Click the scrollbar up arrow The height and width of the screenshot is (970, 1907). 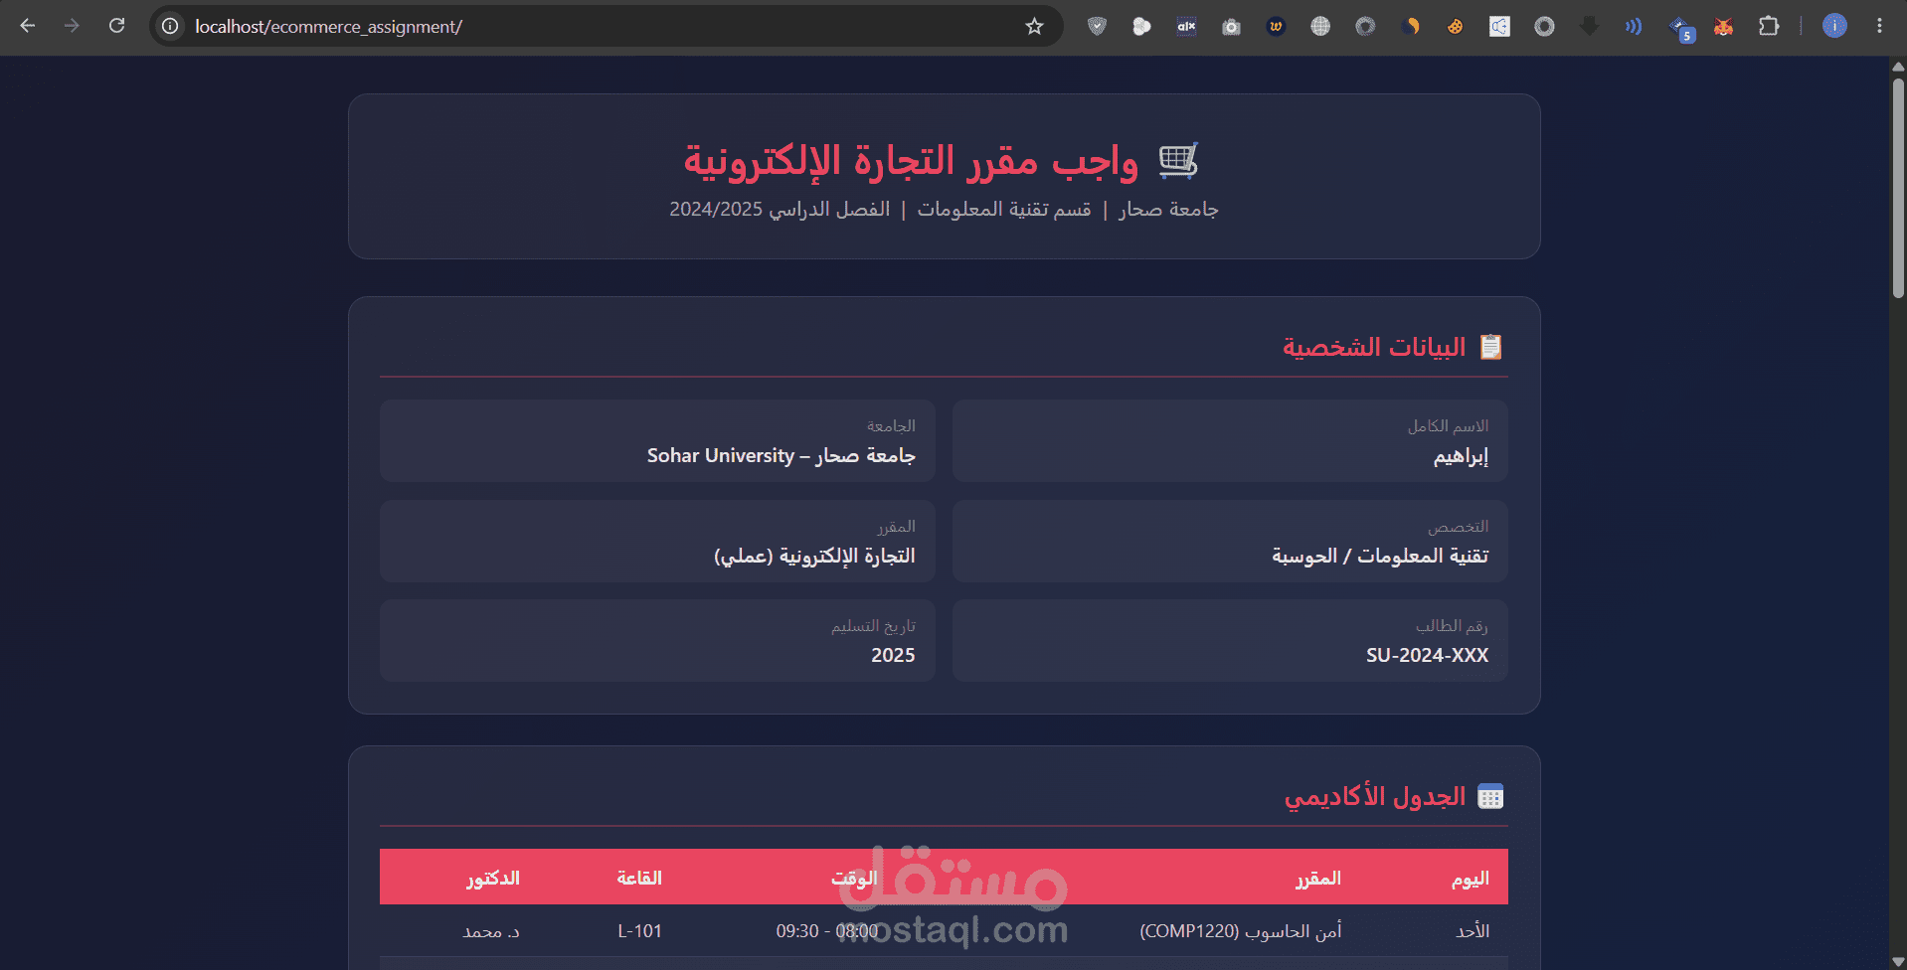(1898, 66)
